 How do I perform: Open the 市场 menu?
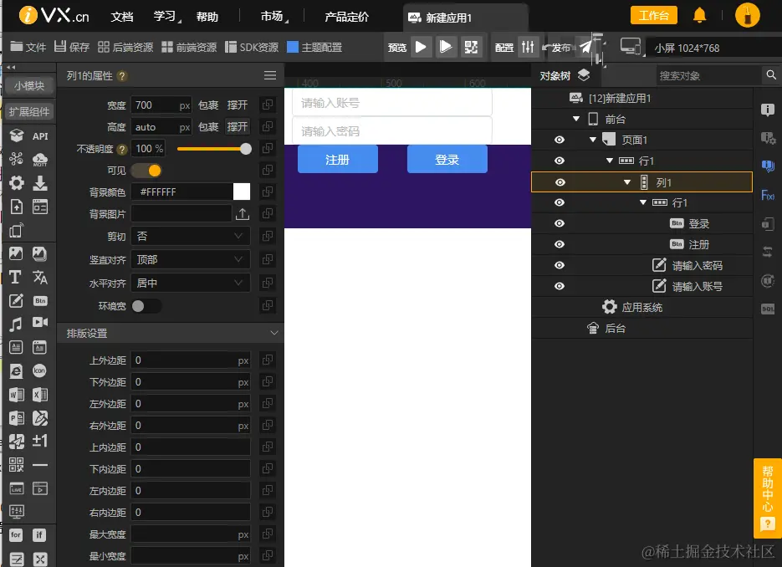click(273, 17)
